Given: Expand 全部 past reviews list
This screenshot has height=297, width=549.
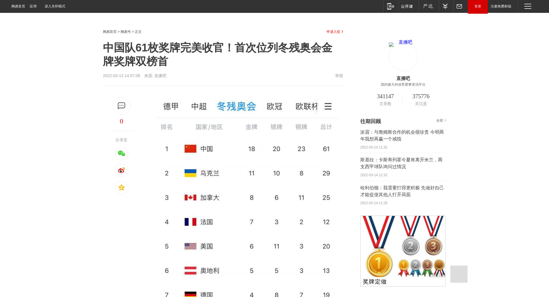Looking at the screenshot, I should (x=441, y=121).
